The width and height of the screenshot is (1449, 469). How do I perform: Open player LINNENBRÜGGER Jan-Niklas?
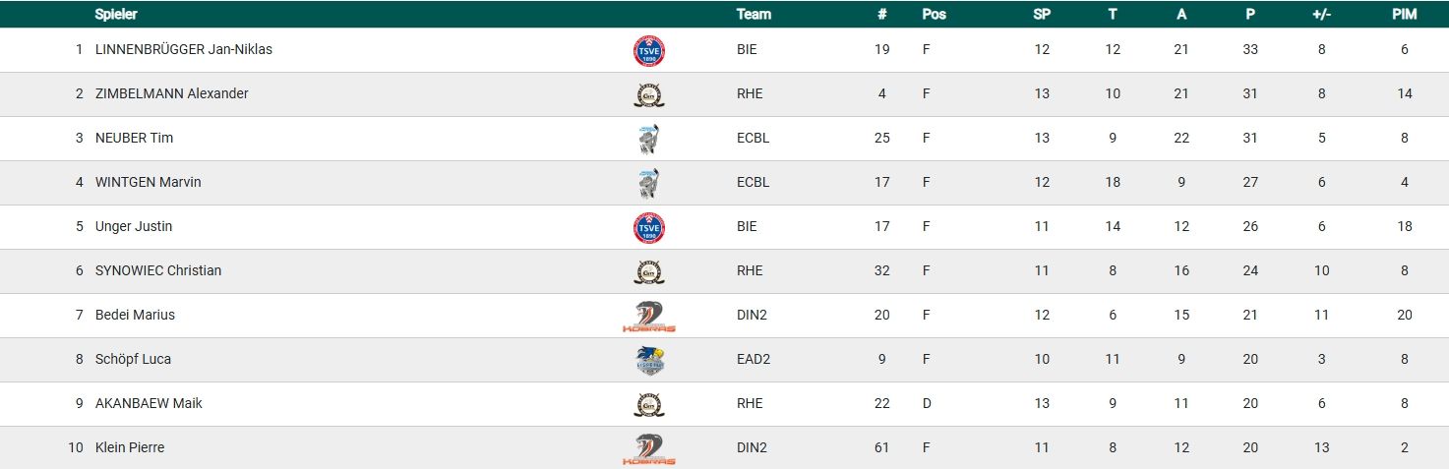click(x=184, y=49)
